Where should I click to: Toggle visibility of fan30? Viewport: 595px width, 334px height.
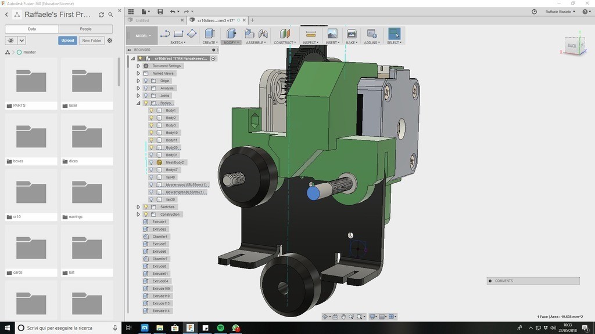click(151, 199)
